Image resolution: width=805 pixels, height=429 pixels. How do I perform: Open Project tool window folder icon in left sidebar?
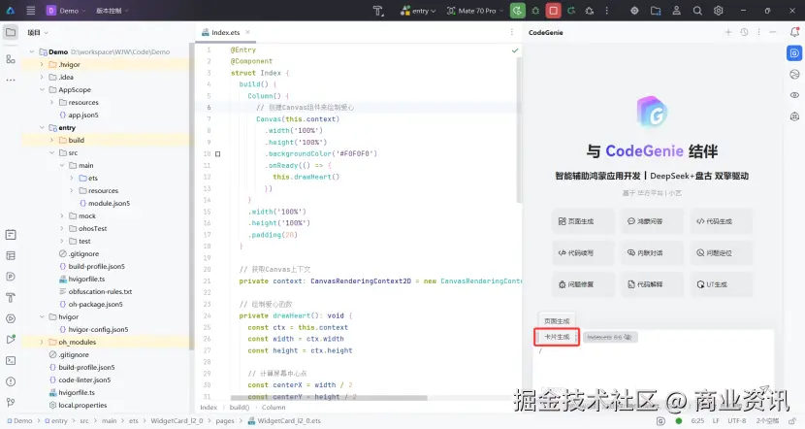click(x=11, y=32)
